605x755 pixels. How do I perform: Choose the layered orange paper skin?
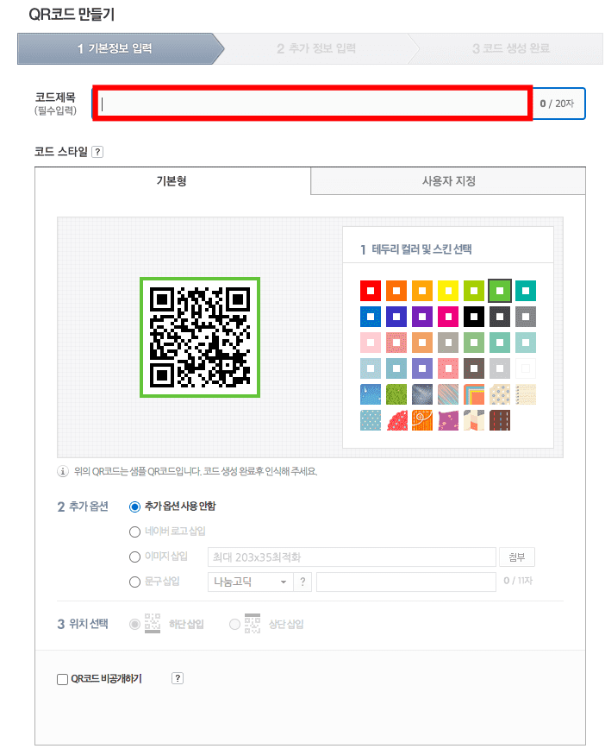point(474,394)
